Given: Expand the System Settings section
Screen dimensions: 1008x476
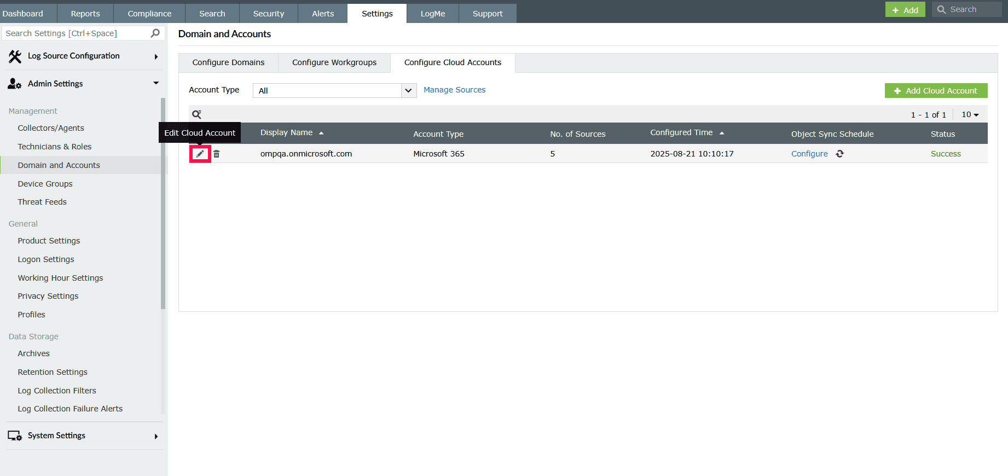Looking at the screenshot, I should tap(156, 437).
